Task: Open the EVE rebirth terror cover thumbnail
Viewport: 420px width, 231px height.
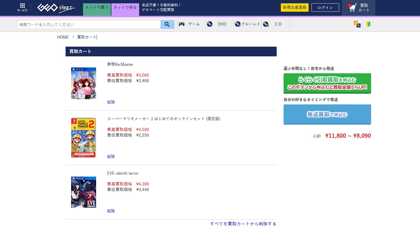Action: click(x=84, y=192)
